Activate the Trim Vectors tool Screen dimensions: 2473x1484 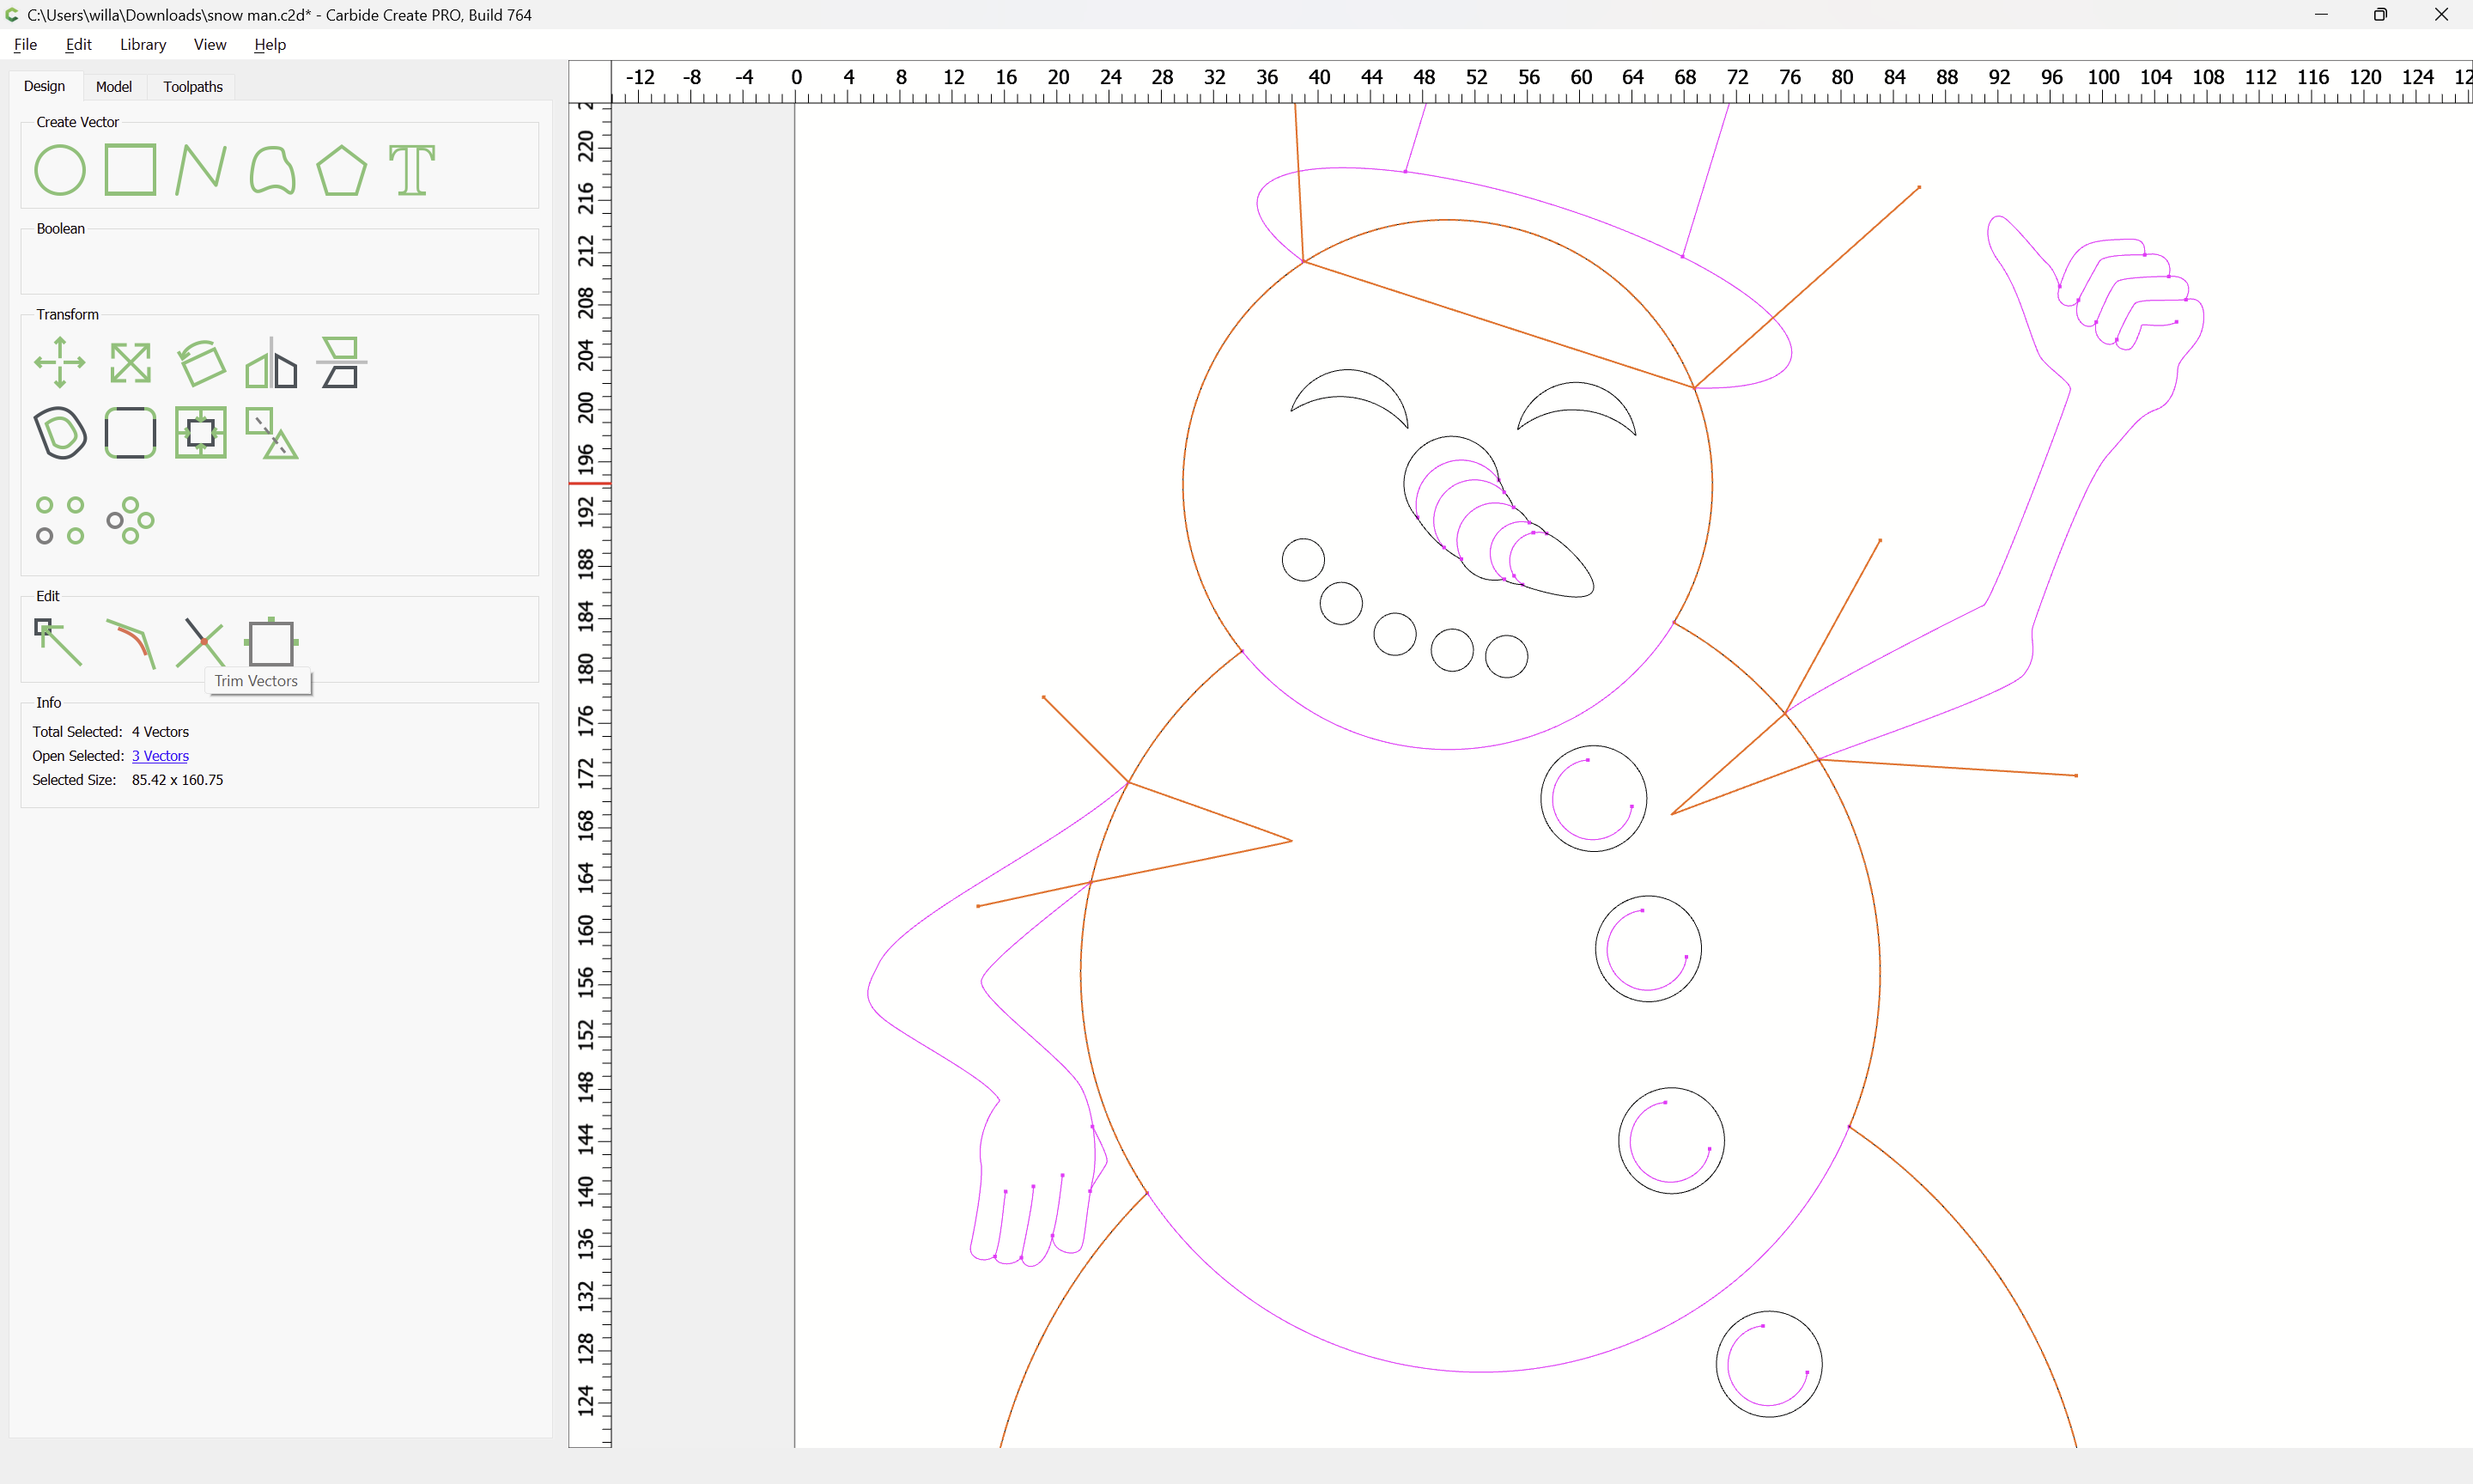(201, 642)
